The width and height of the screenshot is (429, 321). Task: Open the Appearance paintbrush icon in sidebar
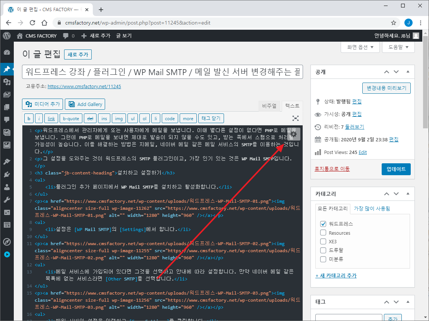coord(7,161)
